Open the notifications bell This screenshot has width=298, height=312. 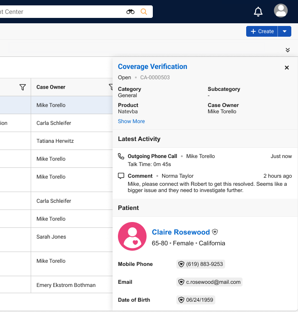coord(258,12)
